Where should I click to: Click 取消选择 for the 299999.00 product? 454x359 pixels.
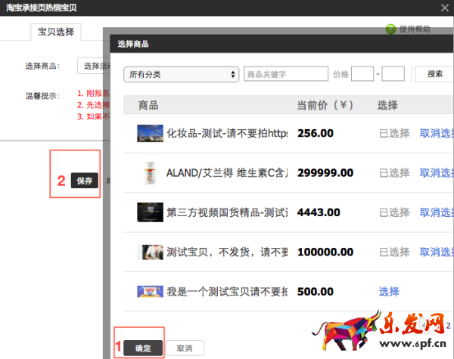tap(437, 173)
